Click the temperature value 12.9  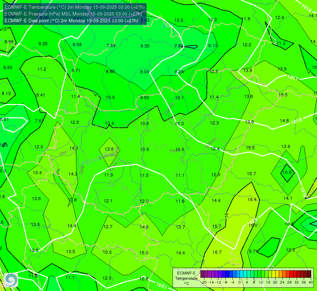(x=216, y=175)
